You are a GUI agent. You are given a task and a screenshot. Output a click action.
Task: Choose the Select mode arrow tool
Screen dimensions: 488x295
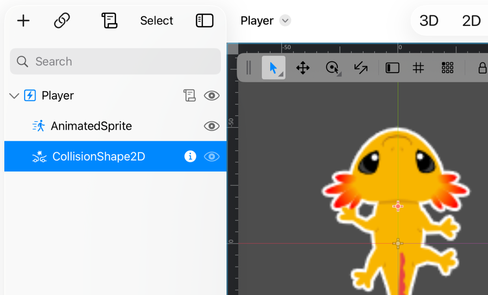tap(273, 68)
